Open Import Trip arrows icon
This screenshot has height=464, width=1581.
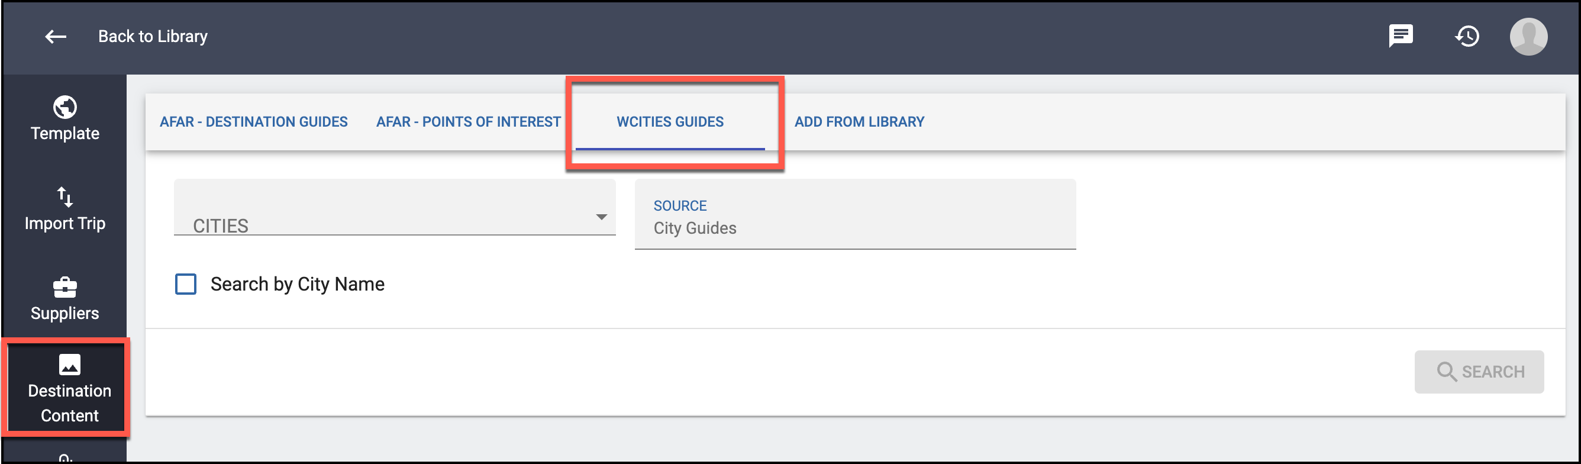(x=65, y=197)
